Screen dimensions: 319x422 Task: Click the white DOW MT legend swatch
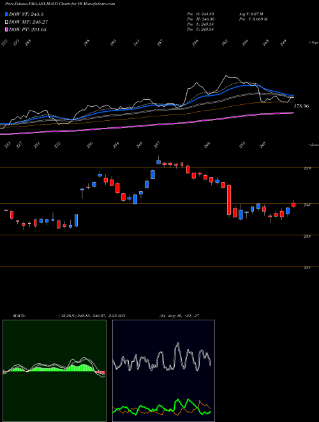7,22
